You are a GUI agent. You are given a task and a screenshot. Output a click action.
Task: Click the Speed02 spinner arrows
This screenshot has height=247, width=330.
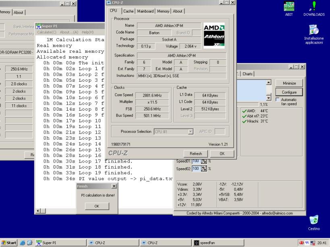tap(204, 169)
